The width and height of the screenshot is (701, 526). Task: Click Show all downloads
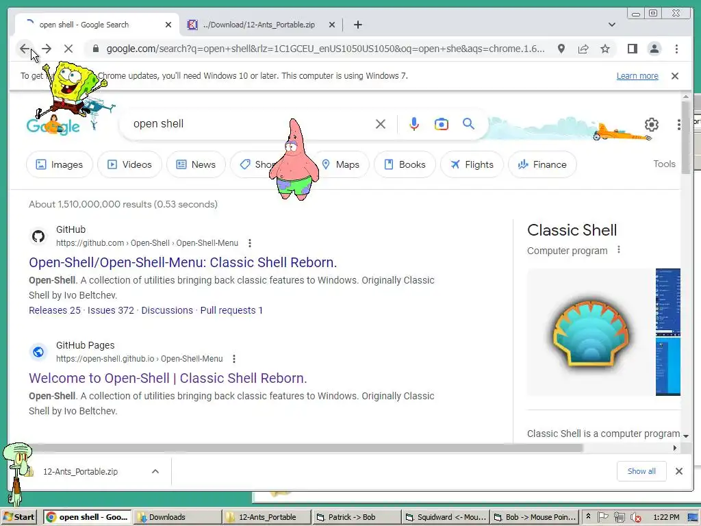coord(641,471)
